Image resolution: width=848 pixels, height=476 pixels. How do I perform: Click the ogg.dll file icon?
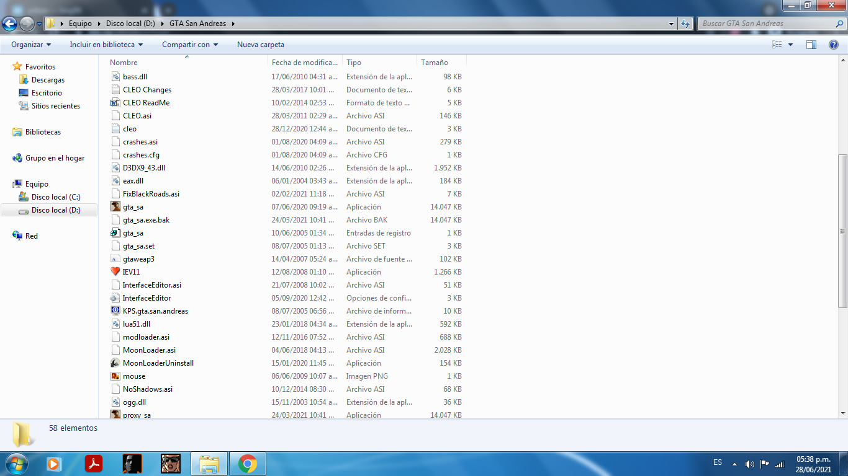coord(115,402)
